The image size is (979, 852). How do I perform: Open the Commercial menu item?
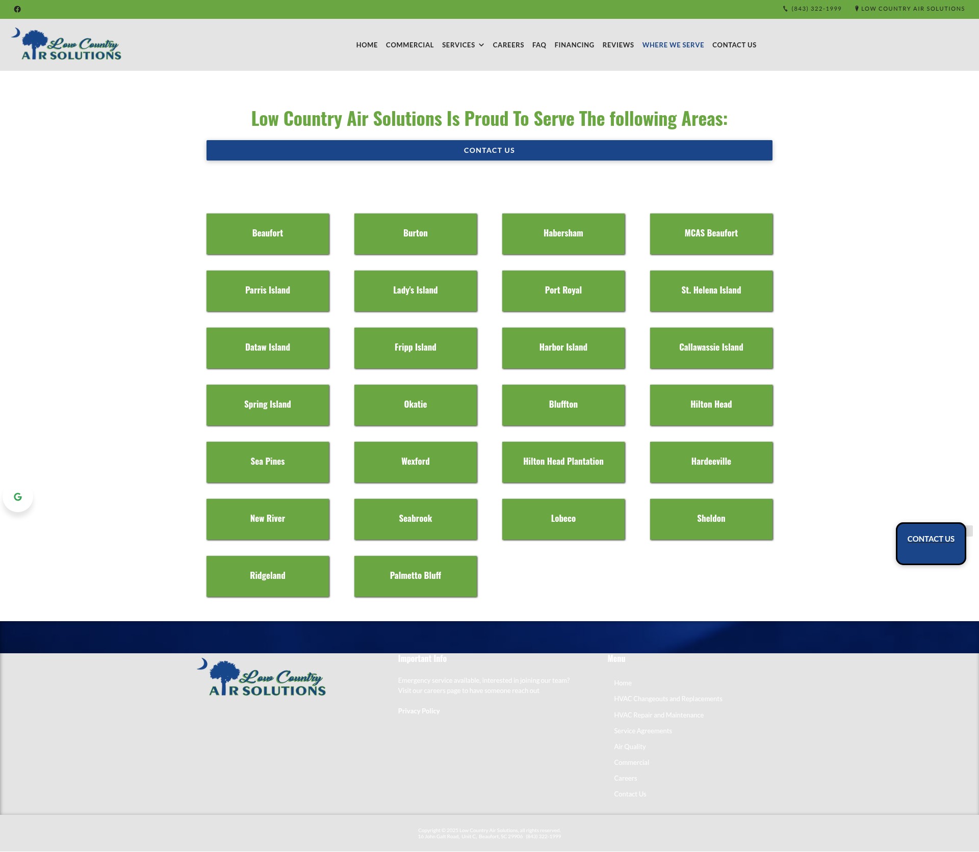point(409,45)
